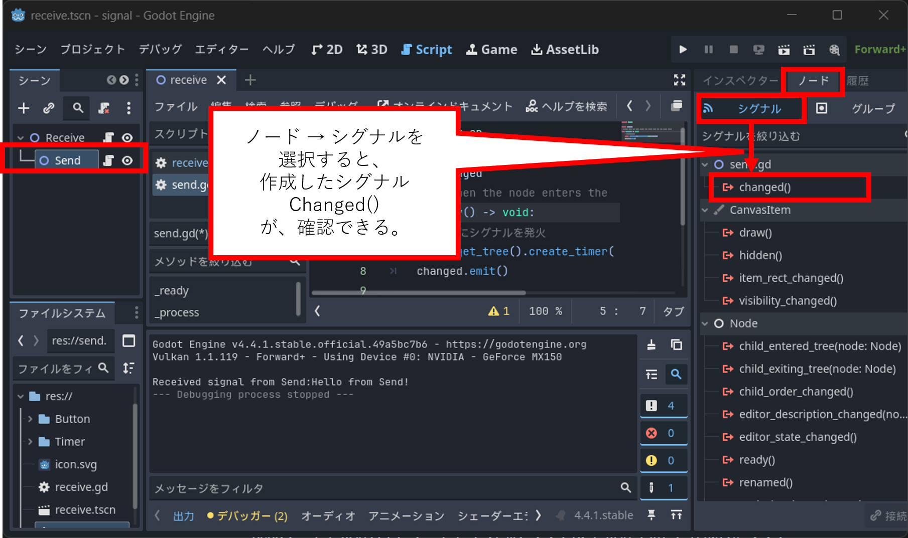The width and height of the screenshot is (908, 538).
Task: Hide the Send node with its eye toggle
Action: coord(127,159)
